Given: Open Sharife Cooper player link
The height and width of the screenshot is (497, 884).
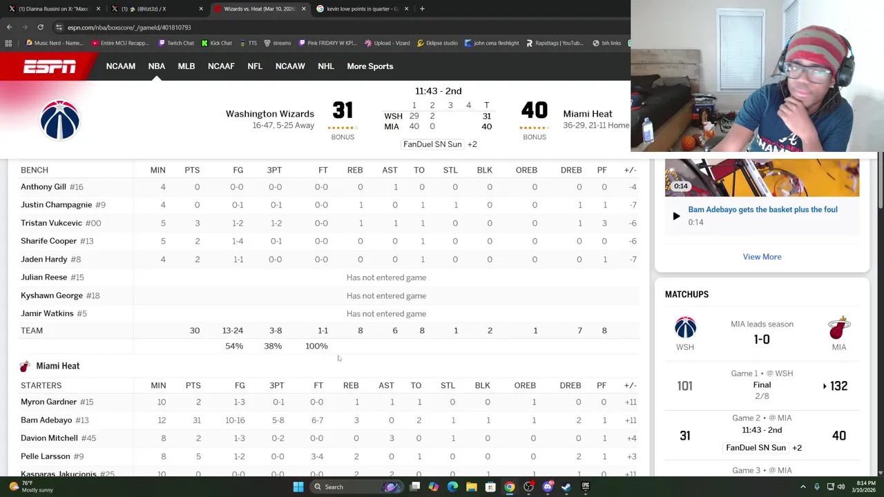Looking at the screenshot, I should [48, 241].
